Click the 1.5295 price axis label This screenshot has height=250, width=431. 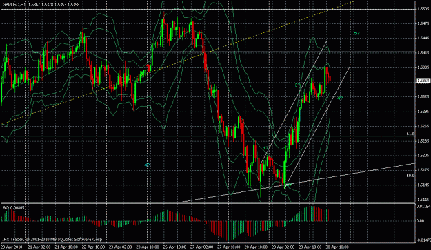click(423, 112)
